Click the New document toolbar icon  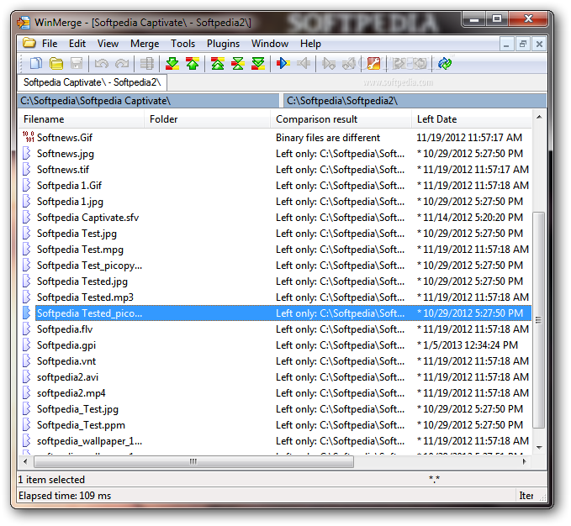click(35, 64)
